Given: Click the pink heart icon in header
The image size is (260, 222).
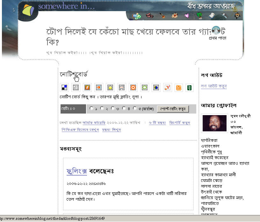Looking at the screenshot, I should [187, 16].
